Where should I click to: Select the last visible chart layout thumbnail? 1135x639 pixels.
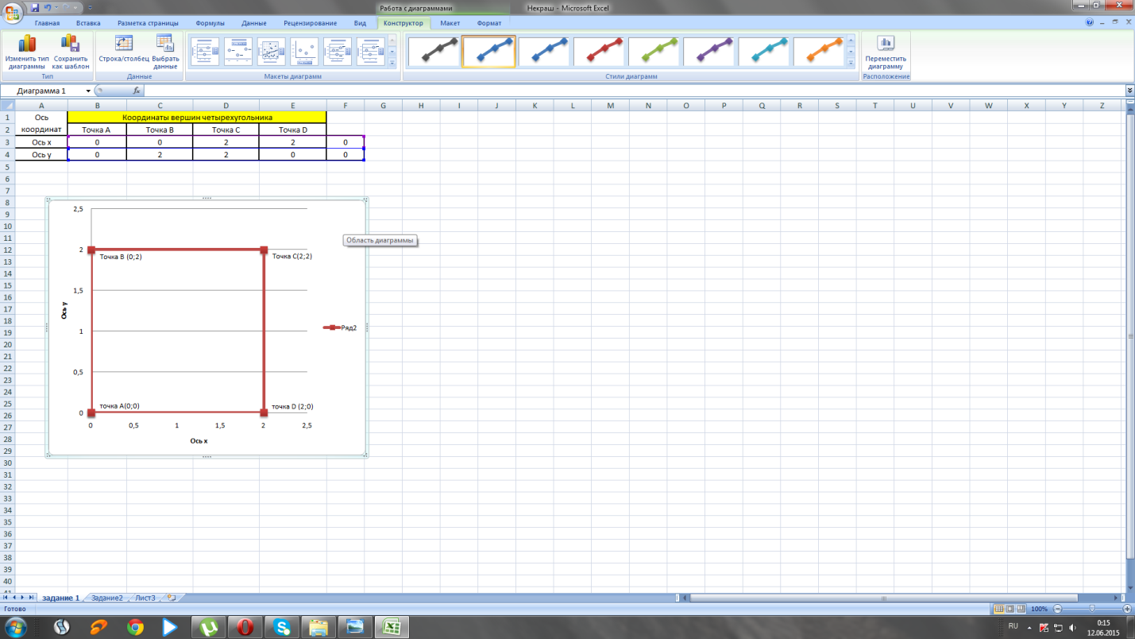(371, 52)
